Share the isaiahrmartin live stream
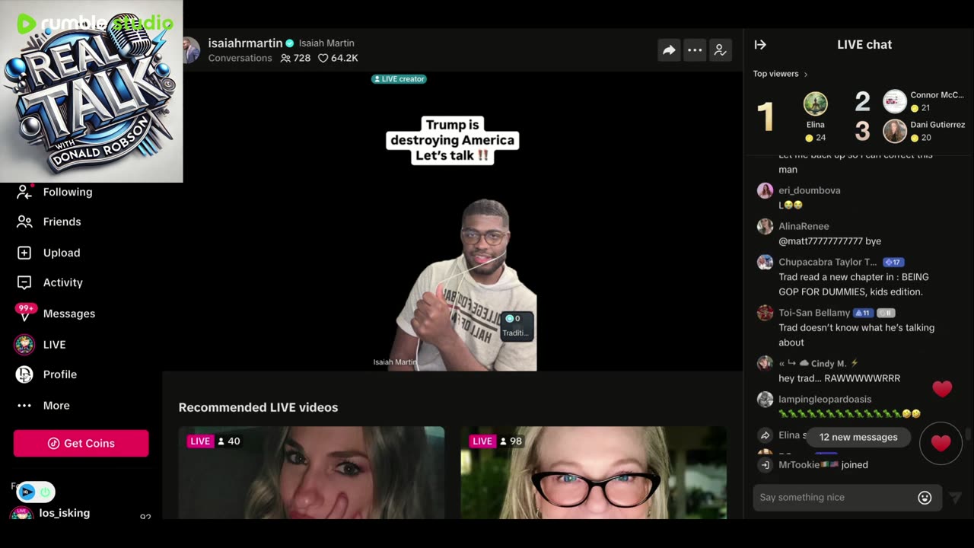Image resolution: width=974 pixels, height=548 pixels. coord(669,50)
